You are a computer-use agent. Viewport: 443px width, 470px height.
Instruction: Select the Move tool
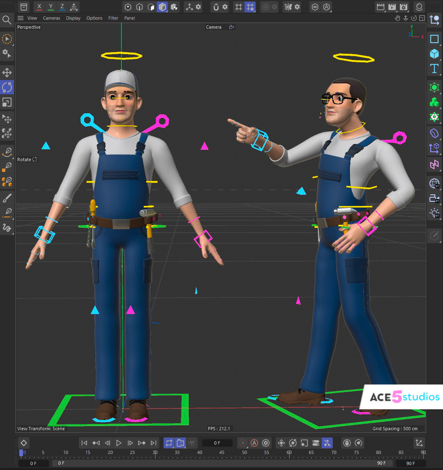click(x=7, y=73)
